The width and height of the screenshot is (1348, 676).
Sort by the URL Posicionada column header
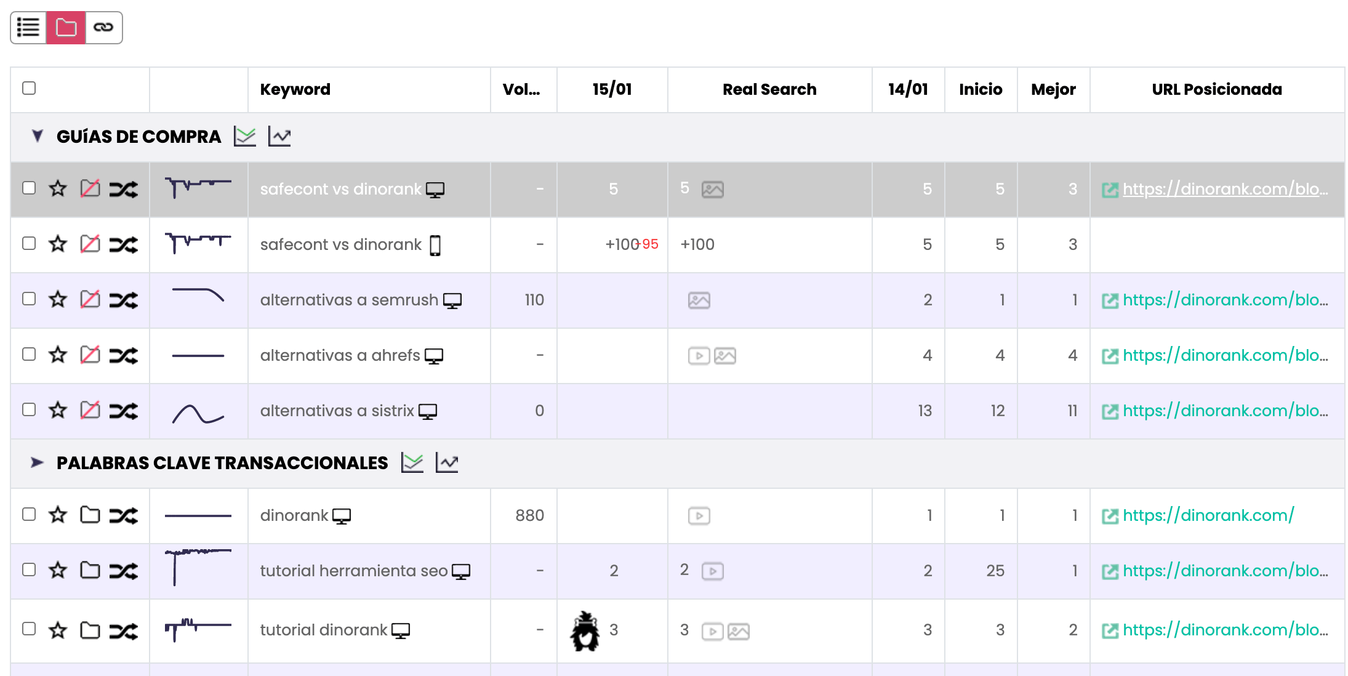[x=1217, y=89]
